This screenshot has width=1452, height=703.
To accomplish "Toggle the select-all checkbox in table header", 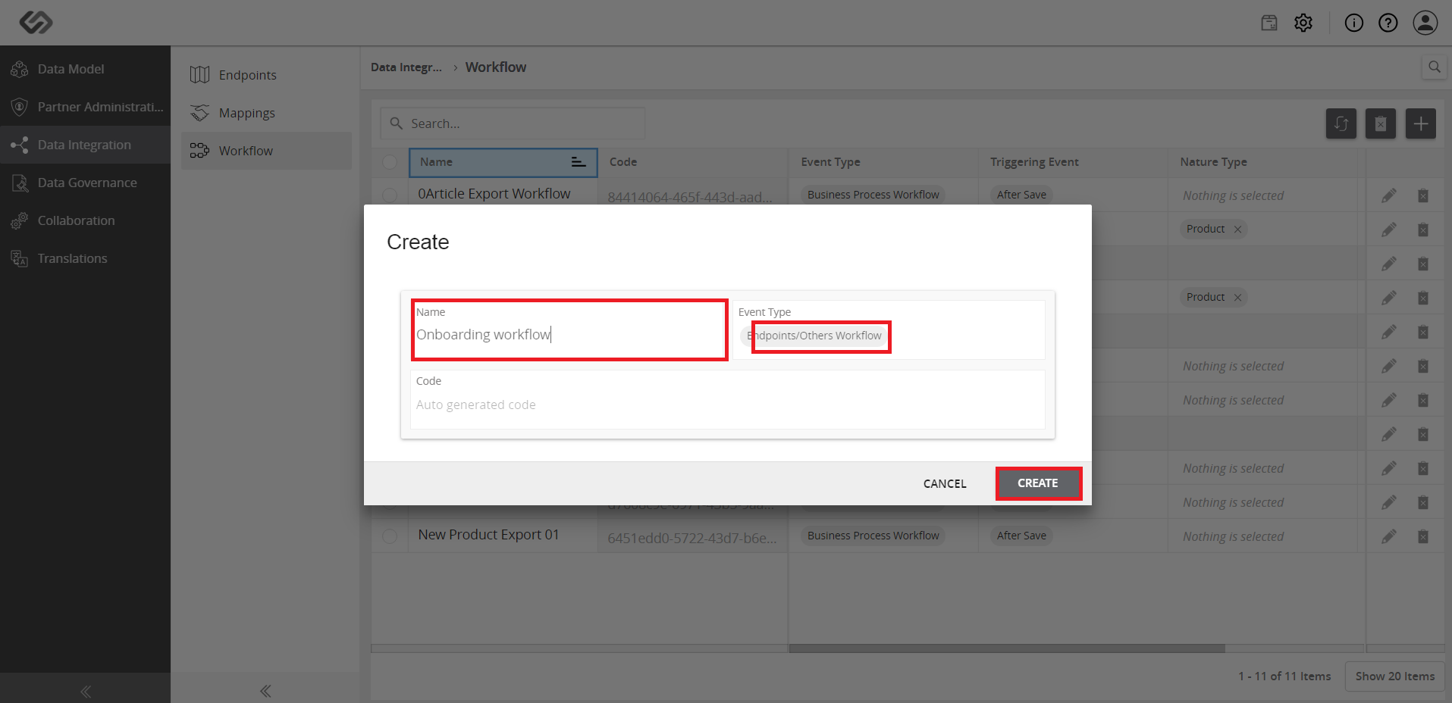I will coord(390,162).
